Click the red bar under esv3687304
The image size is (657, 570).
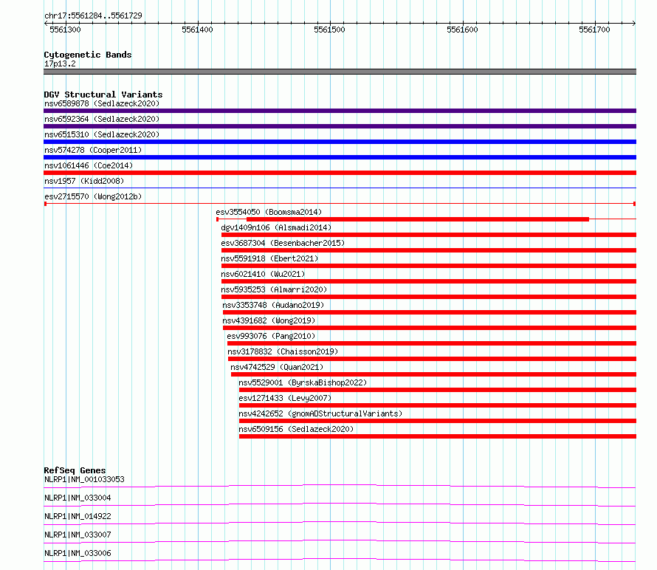pyautogui.click(x=429, y=250)
